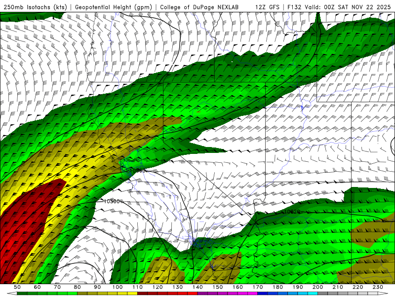The width and height of the screenshot is (395, 296).
Task: Click the 50 value on the color scale
Action: 17,287
